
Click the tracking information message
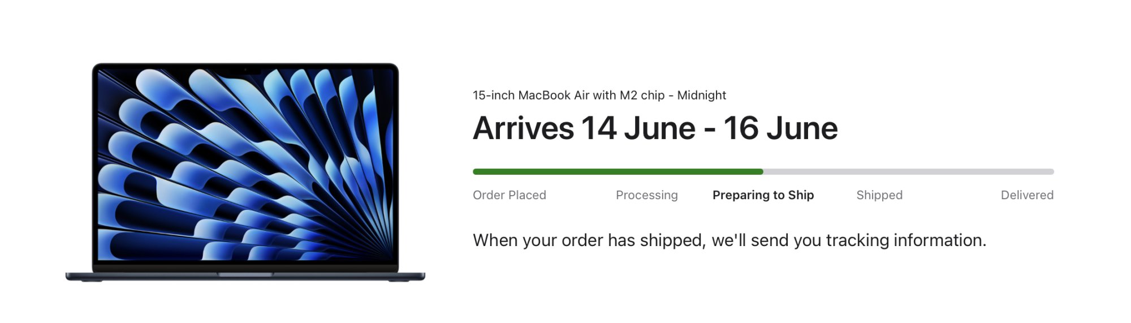[729, 240]
